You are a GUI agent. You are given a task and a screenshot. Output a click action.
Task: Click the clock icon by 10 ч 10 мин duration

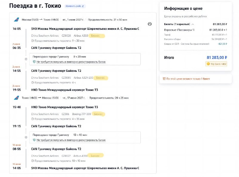33,161
